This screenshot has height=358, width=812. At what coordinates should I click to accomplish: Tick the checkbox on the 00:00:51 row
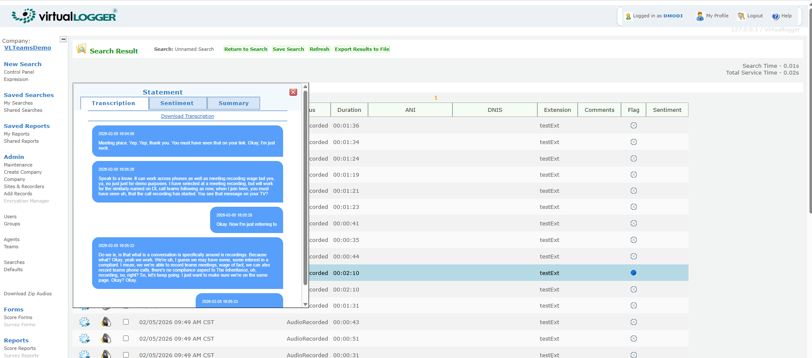pos(126,339)
